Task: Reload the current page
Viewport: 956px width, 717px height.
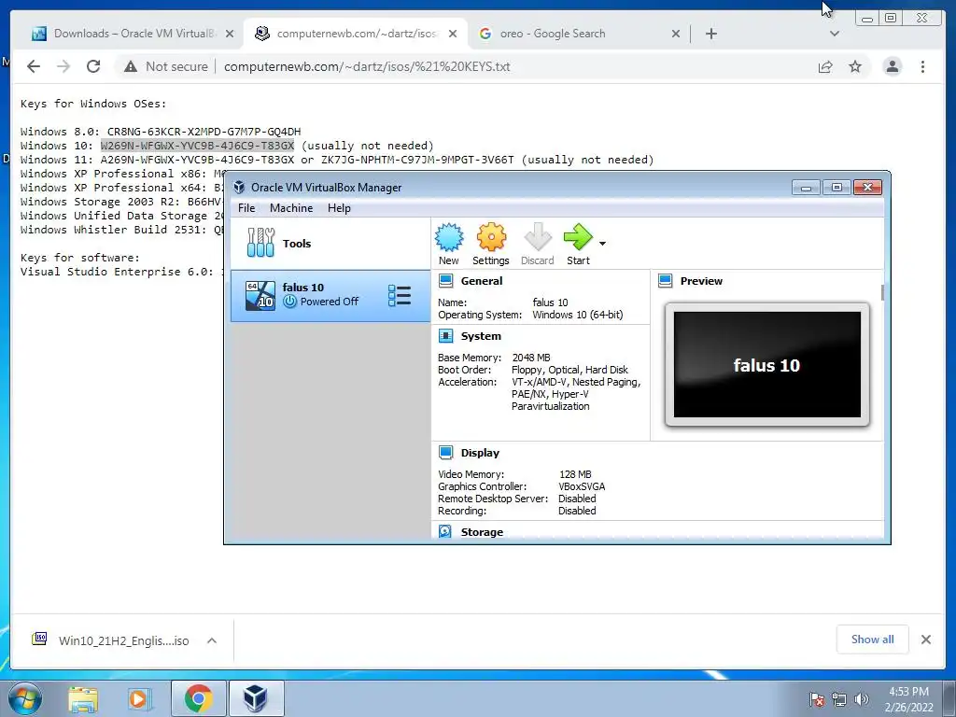Action: coord(93,66)
